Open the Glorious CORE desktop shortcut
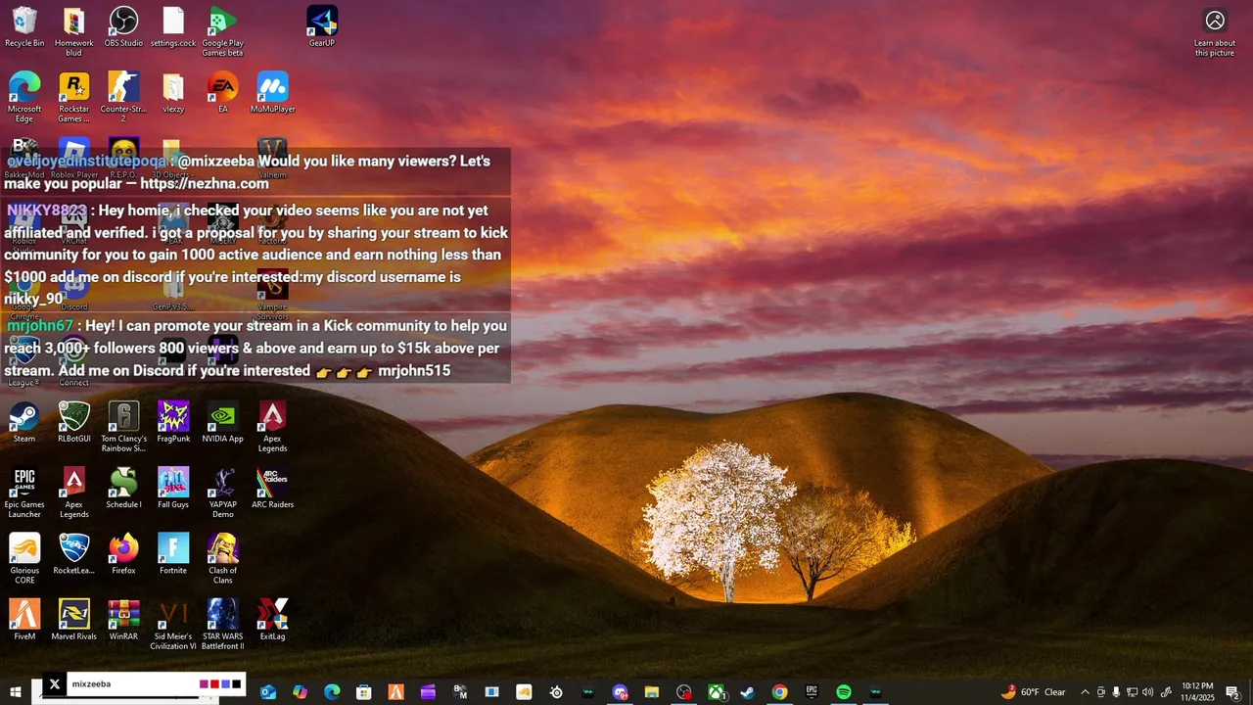The image size is (1253, 705). 24,558
